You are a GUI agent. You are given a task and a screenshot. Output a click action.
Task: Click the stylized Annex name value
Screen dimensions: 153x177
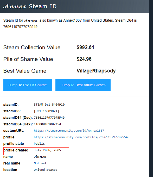pyautogui.click(x=40, y=157)
